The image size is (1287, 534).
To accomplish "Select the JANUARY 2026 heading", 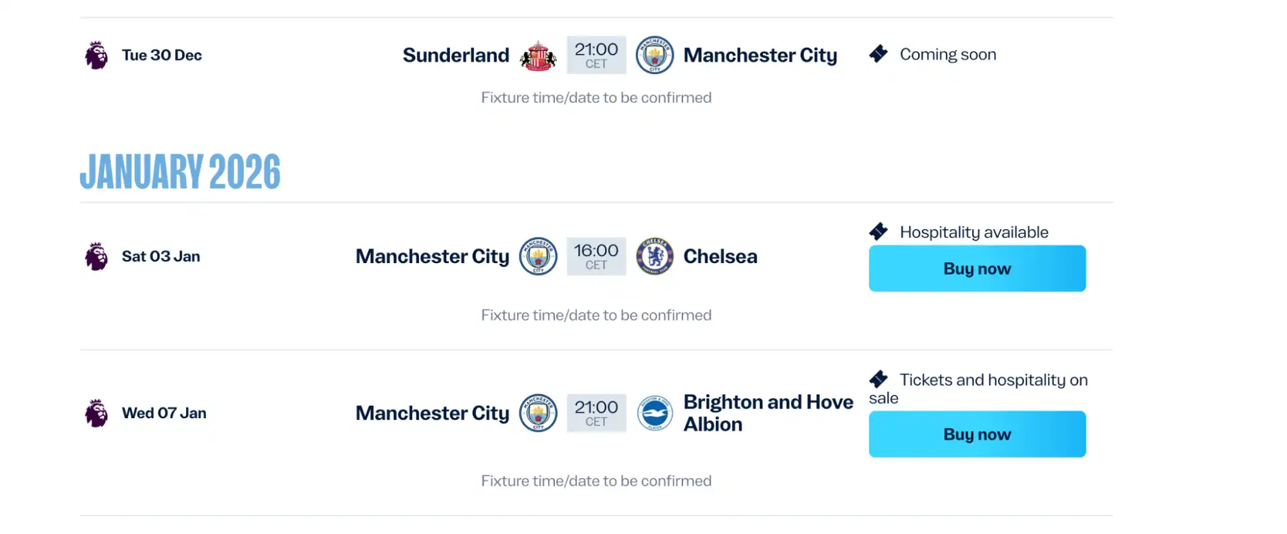I will [x=182, y=170].
